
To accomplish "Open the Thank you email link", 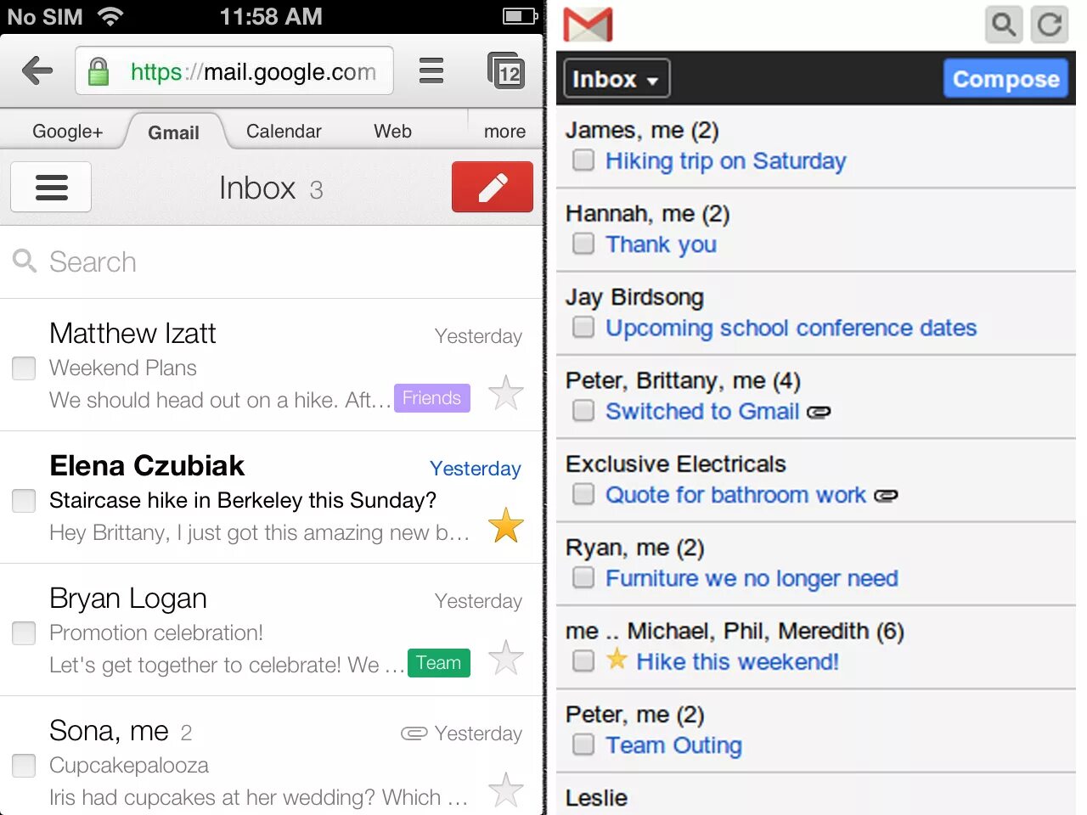I will pyautogui.click(x=661, y=244).
